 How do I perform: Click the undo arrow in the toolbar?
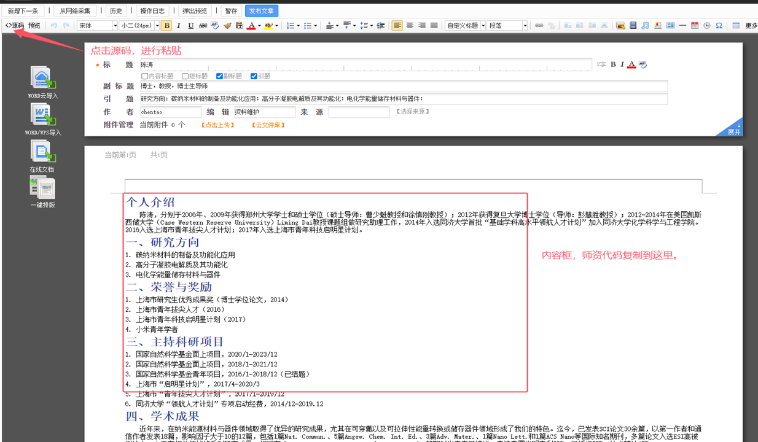click(54, 26)
